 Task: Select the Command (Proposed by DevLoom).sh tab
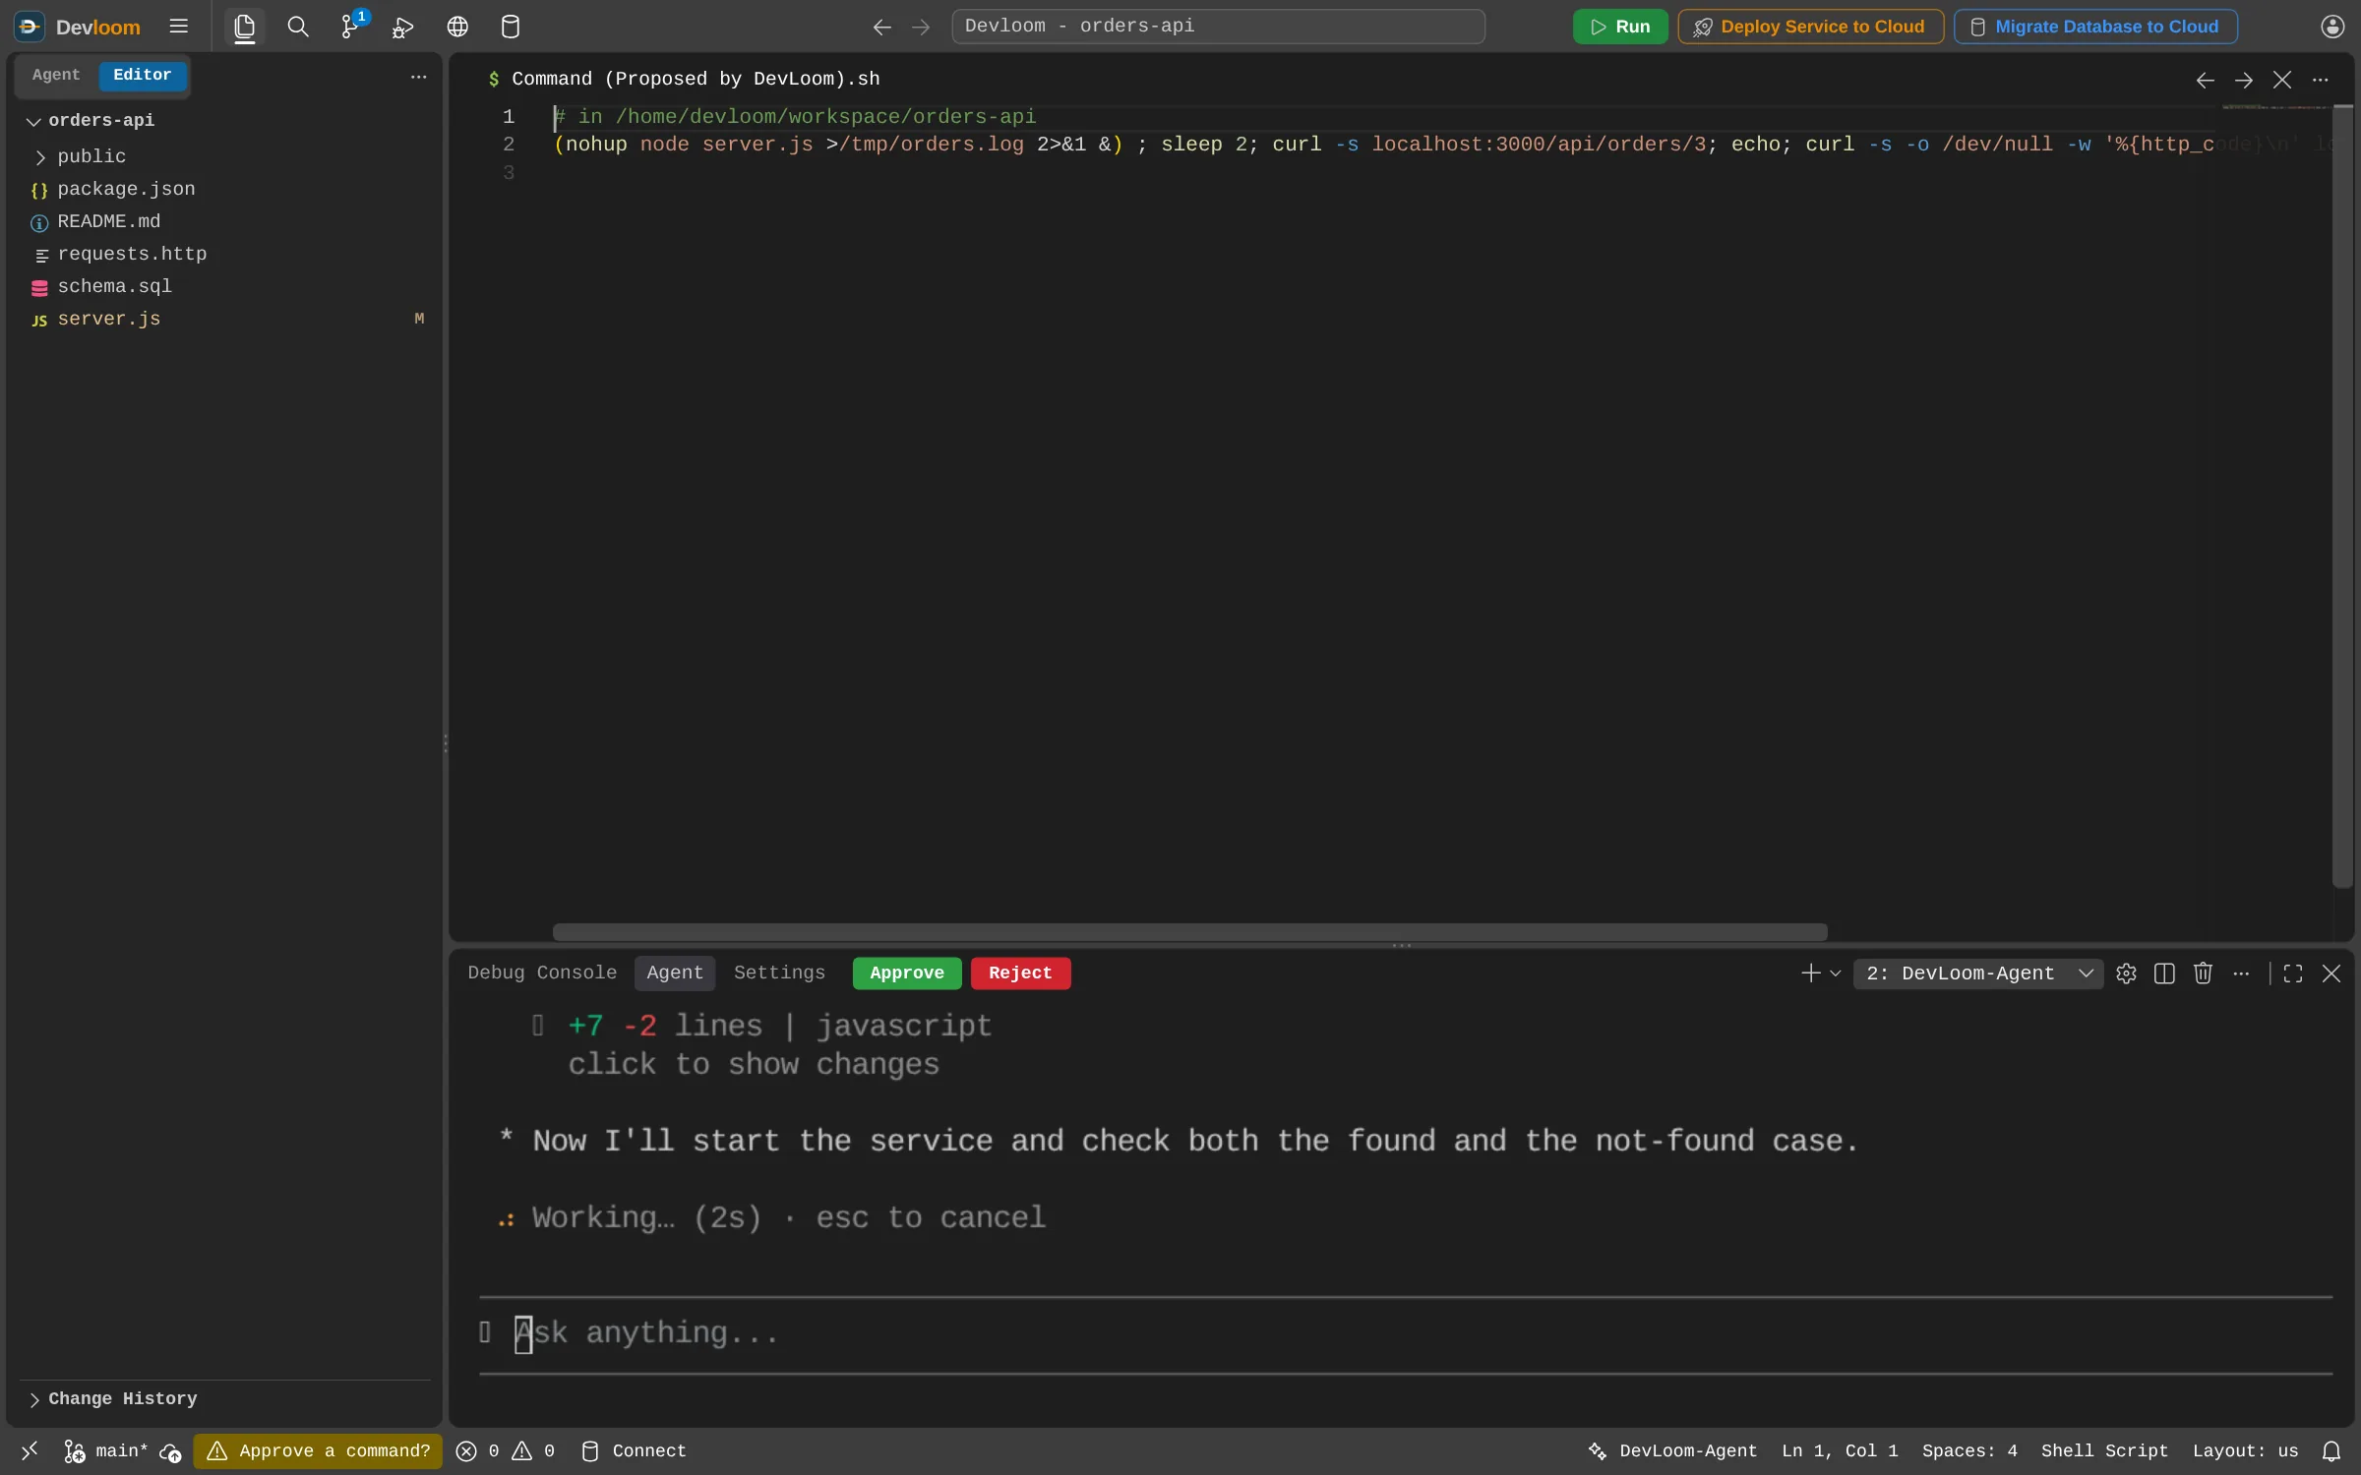pyautogui.click(x=686, y=79)
